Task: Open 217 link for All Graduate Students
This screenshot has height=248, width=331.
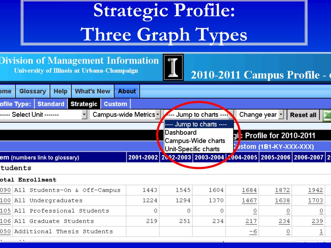Action: 251,221
